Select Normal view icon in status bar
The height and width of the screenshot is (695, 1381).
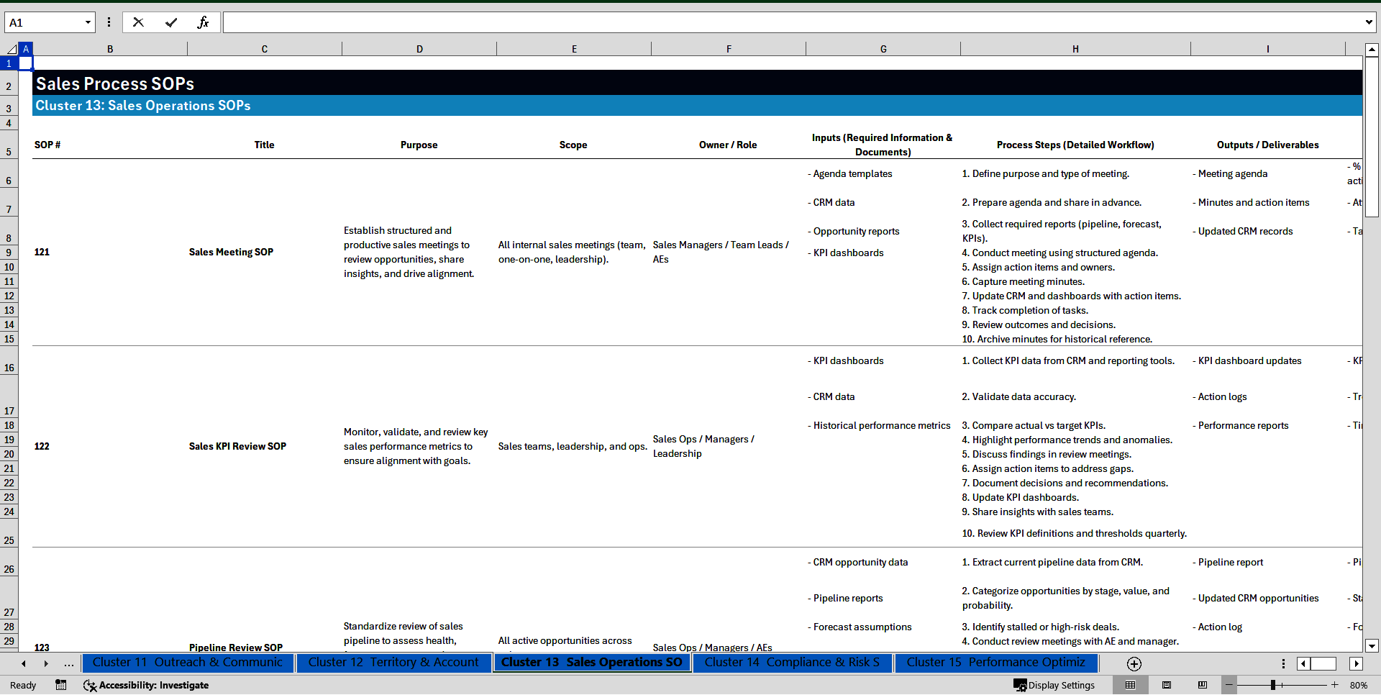click(x=1130, y=685)
